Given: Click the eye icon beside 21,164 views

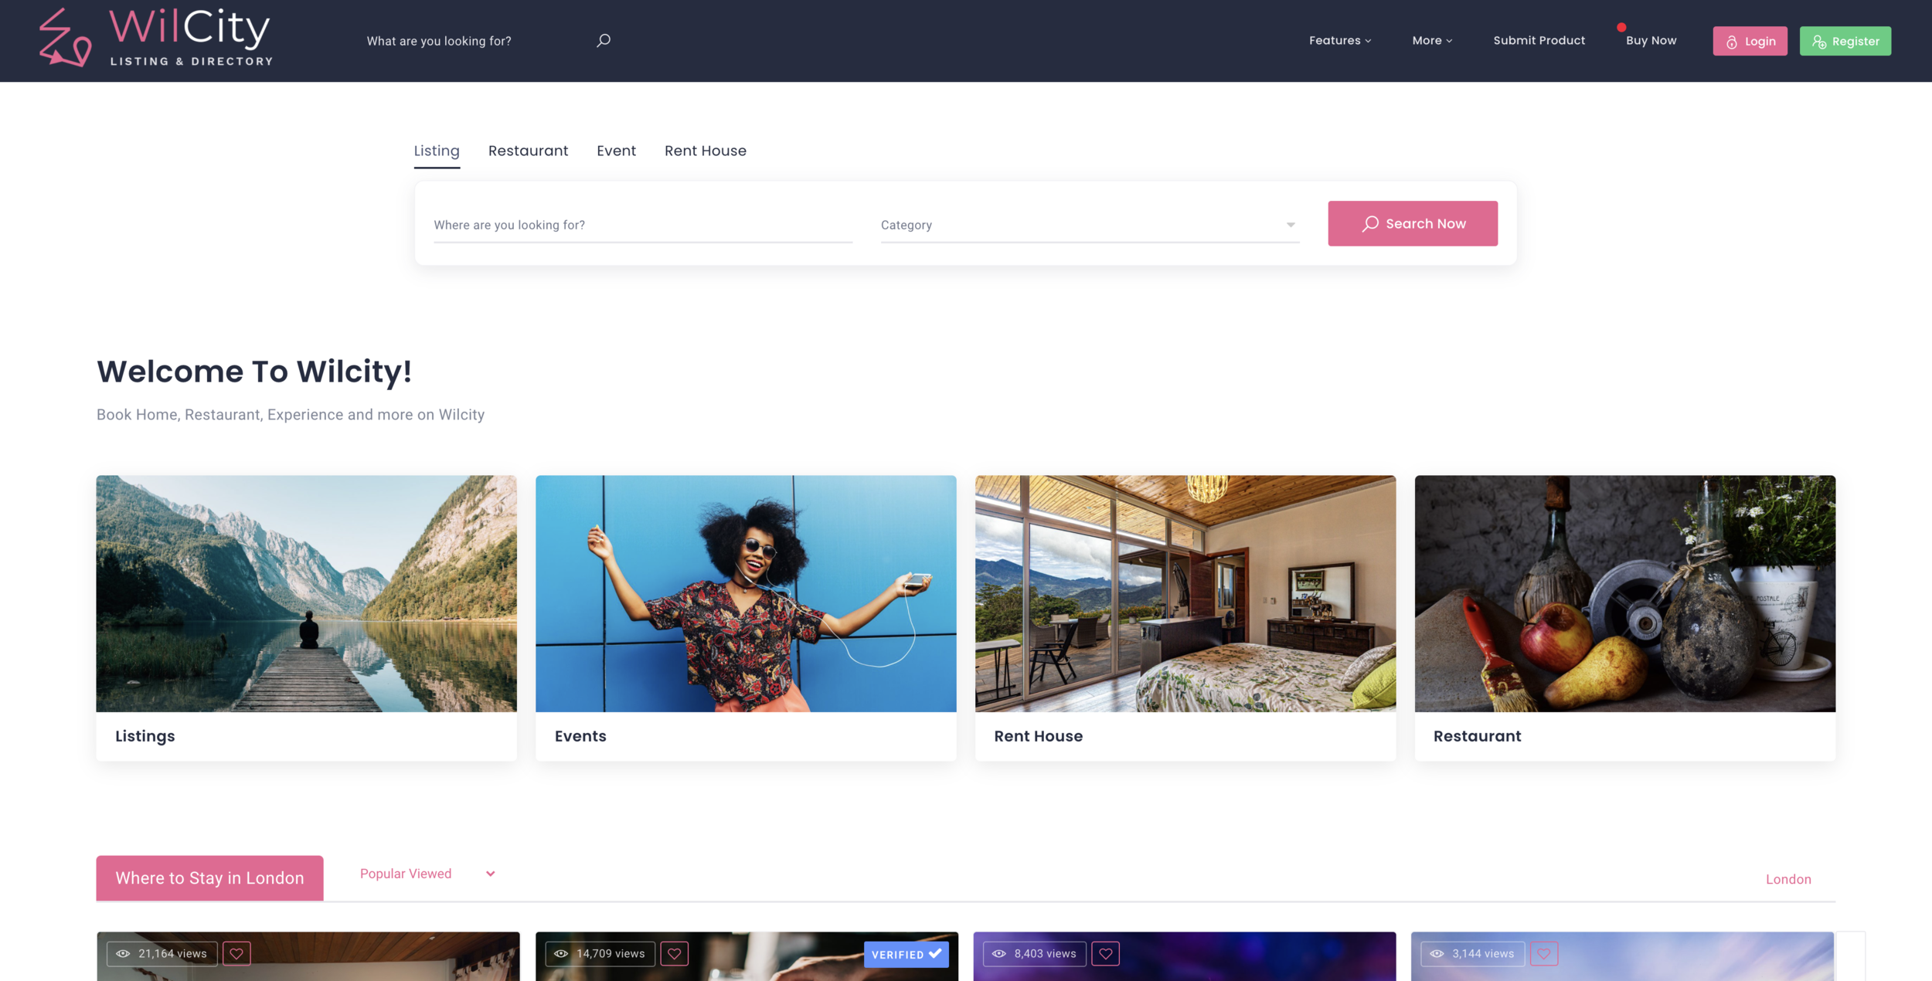Looking at the screenshot, I should pyautogui.click(x=123, y=954).
